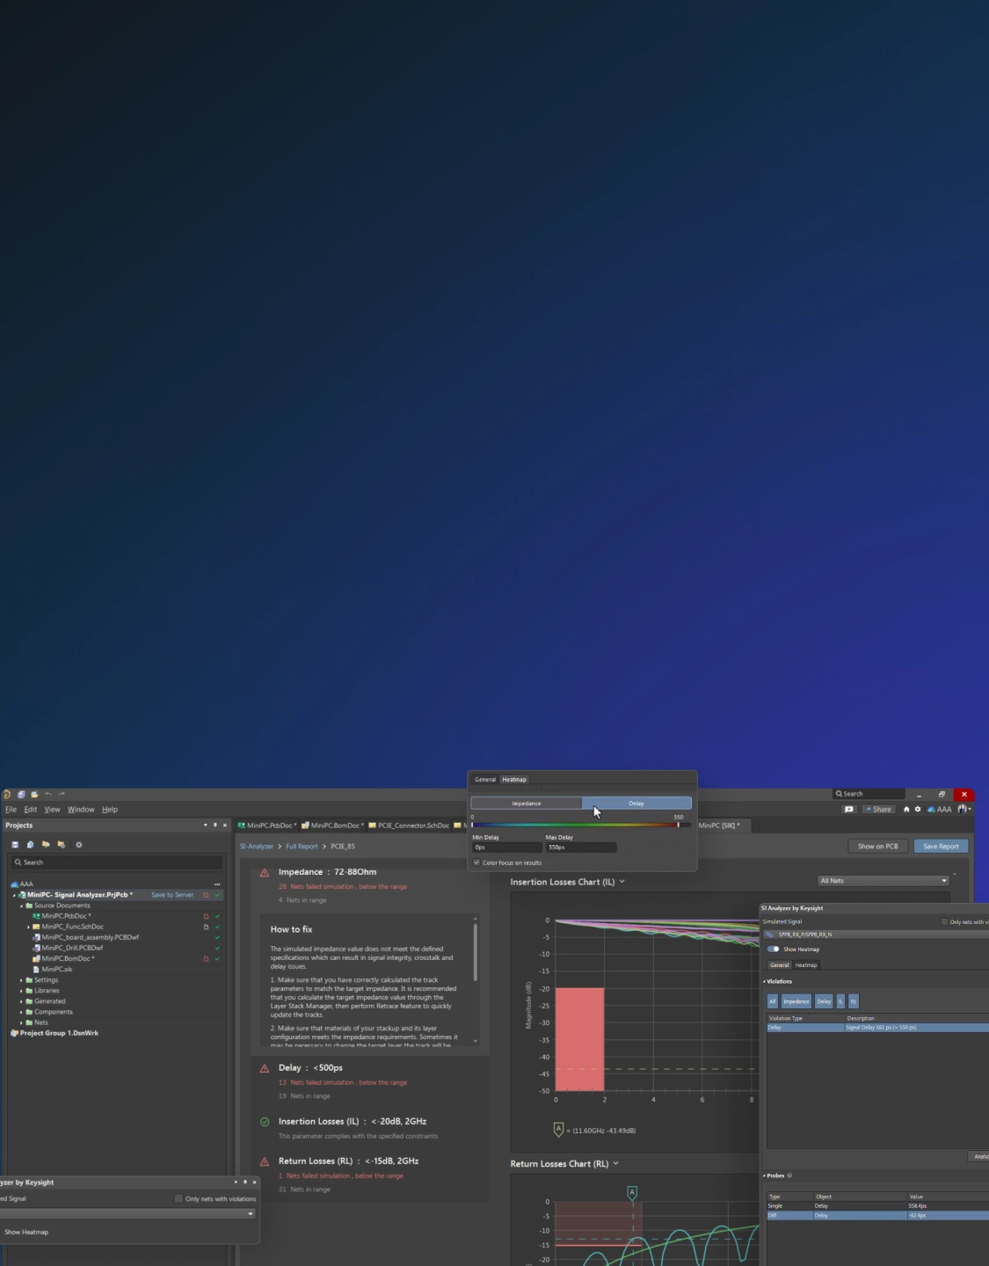This screenshot has height=1266, width=989.
Task: Click the Altium logo icon at top left
Action: coord(7,794)
